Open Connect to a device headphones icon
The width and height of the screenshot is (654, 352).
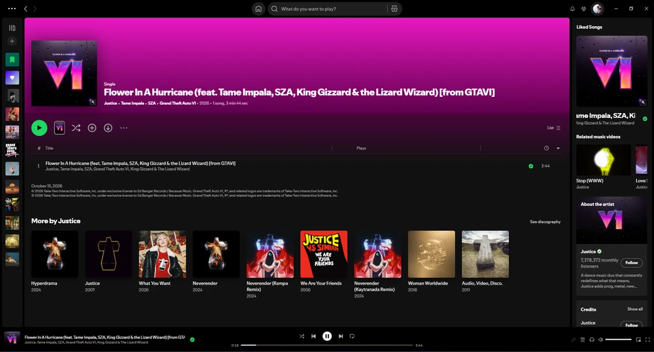tap(591, 340)
